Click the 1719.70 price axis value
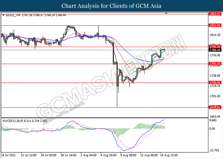 pyautogui.click(x=215, y=86)
